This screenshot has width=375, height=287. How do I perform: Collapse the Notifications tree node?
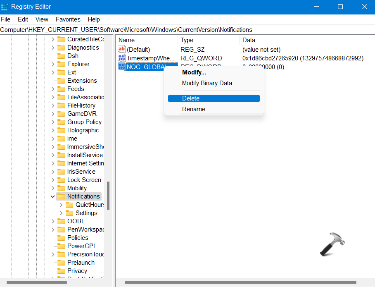pyautogui.click(x=53, y=196)
